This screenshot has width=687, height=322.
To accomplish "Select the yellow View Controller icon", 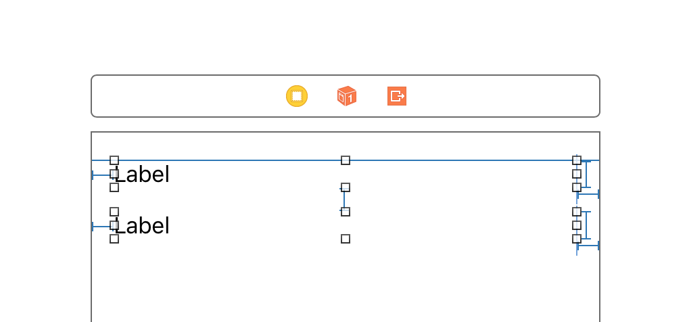I will pos(297,96).
